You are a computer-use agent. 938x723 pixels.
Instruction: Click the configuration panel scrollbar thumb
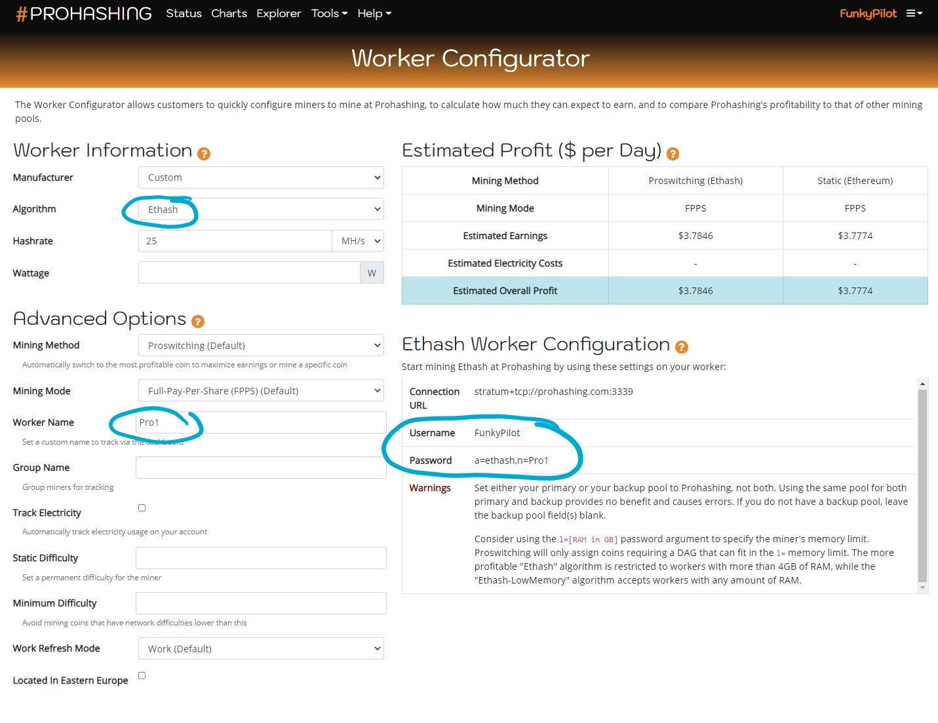click(922, 485)
